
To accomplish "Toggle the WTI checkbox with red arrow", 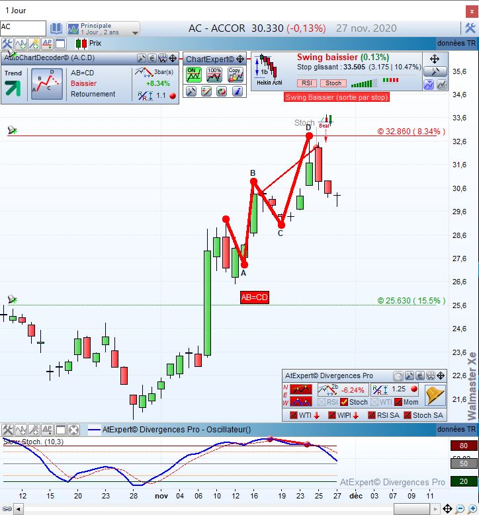I will pyautogui.click(x=294, y=415).
